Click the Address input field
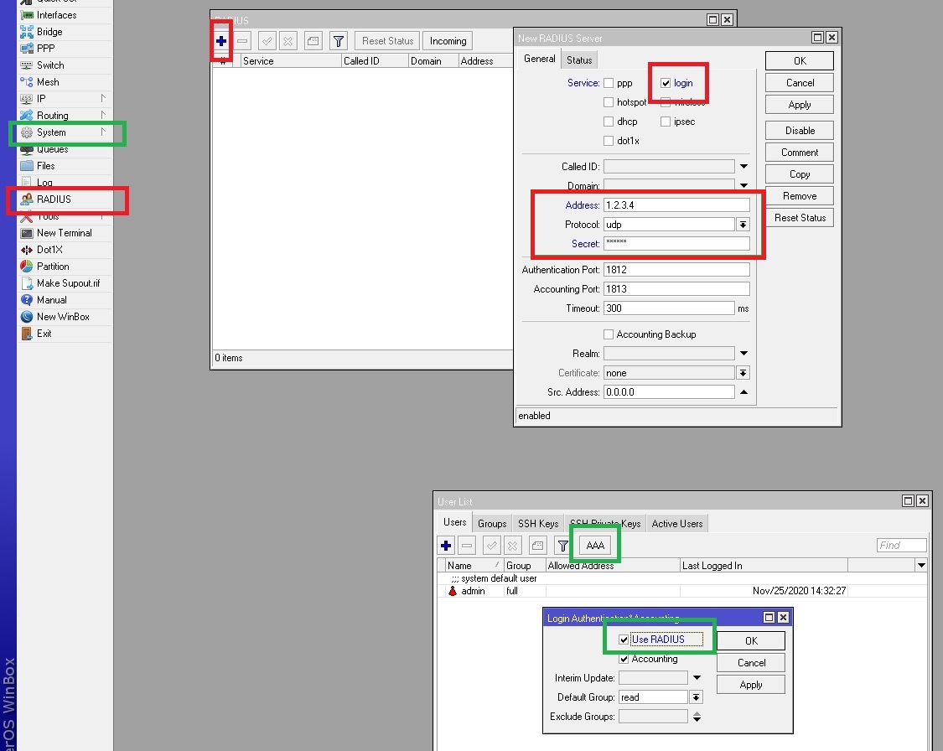 point(676,205)
